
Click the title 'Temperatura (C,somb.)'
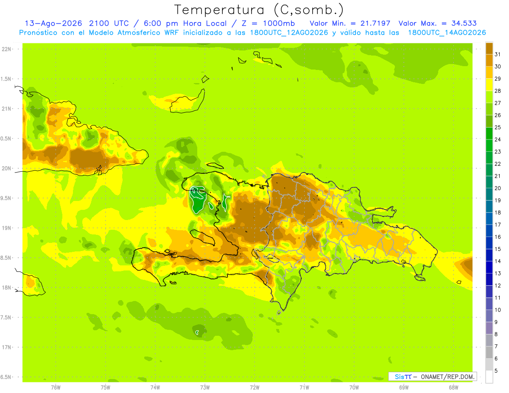click(x=258, y=10)
